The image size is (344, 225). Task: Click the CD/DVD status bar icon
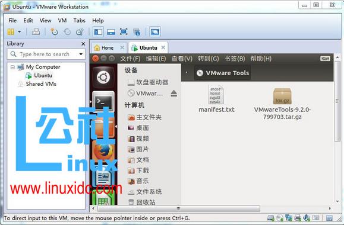[x=280, y=218]
